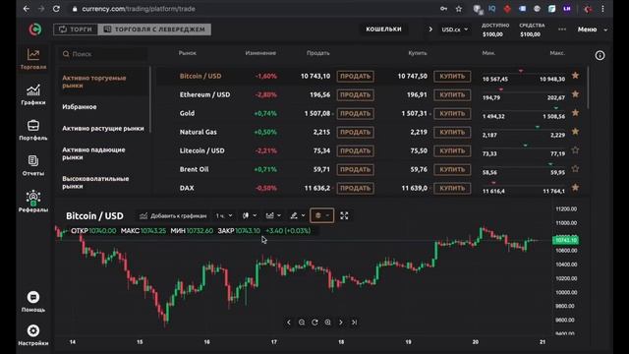This screenshot has height=354, width=629.
Task: Click Купить for Natural Gas
Action: 452,133
